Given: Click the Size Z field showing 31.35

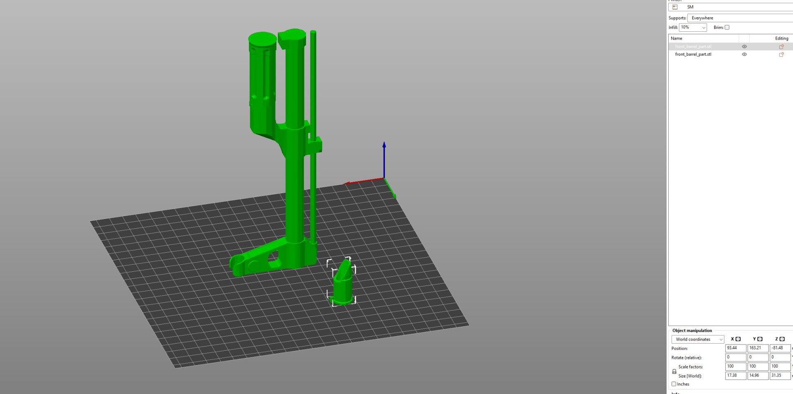Looking at the screenshot, I should (780, 375).
